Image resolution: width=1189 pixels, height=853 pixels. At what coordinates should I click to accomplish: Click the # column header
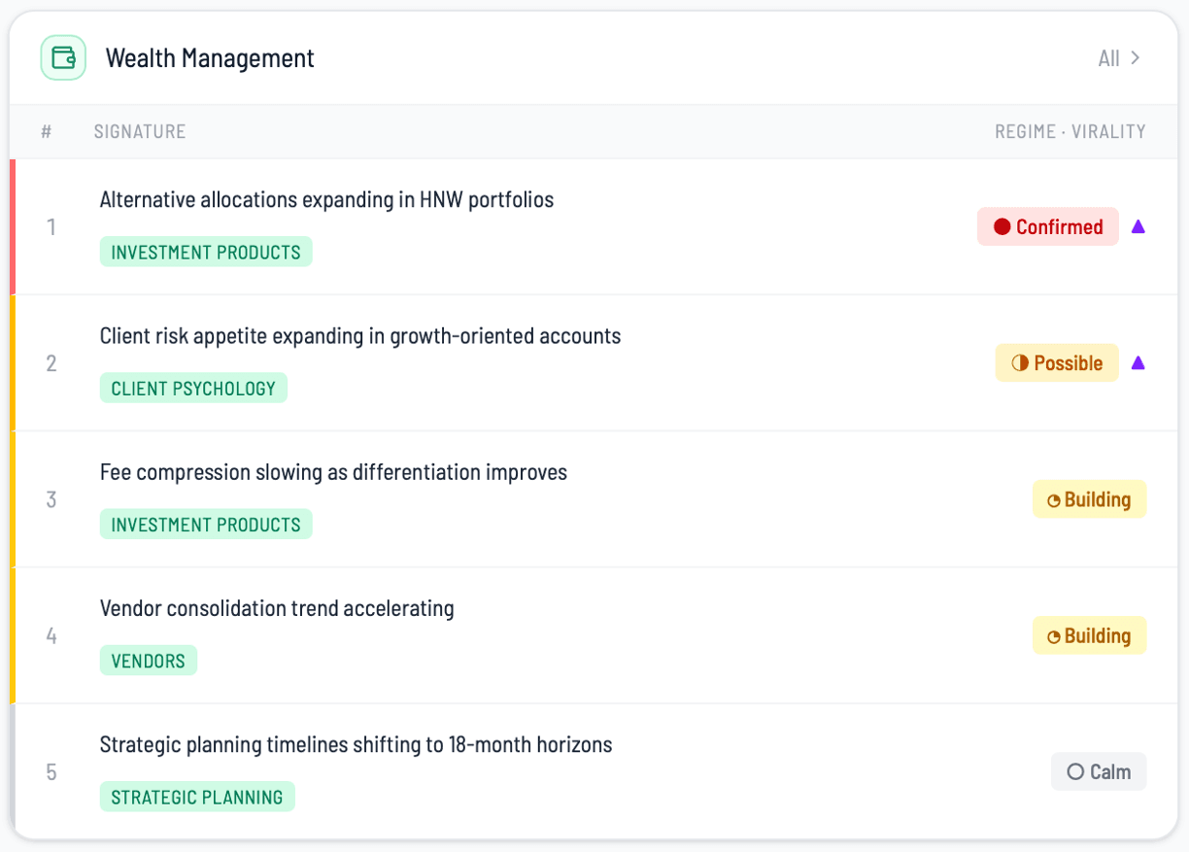click(47, 131)
